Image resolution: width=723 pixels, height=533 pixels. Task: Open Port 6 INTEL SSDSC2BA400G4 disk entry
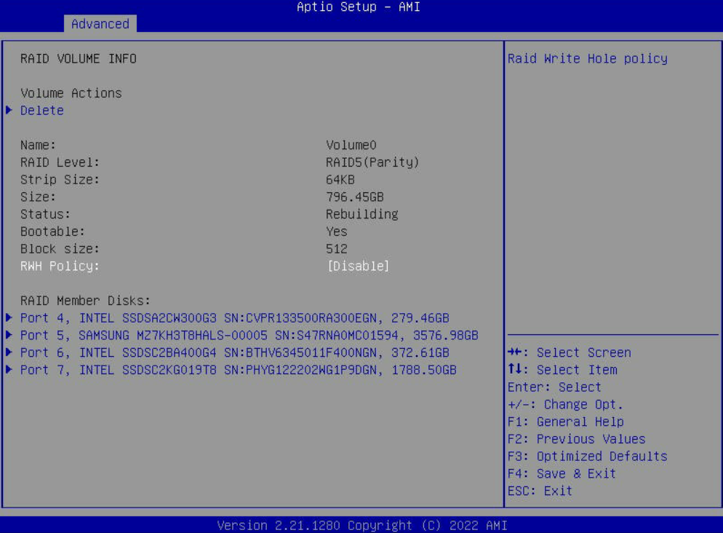(235, 352)
